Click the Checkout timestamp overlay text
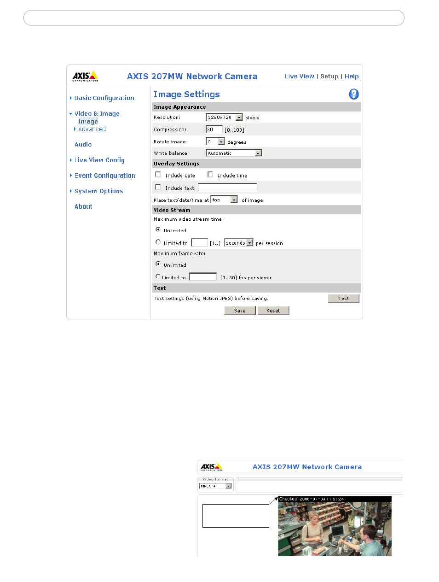 click(312, 499)
